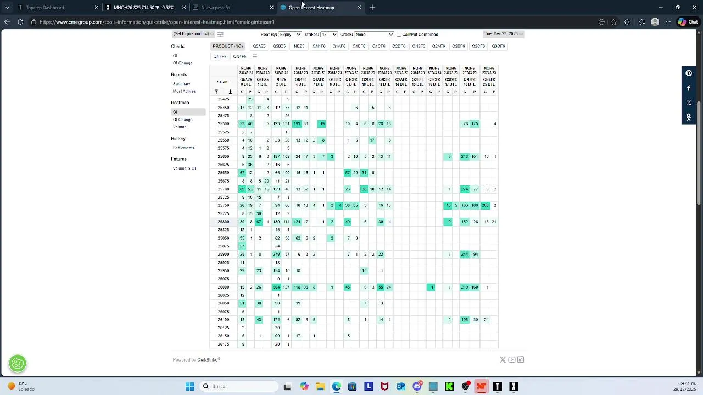Open Reports Summary link

coord(182,84)
